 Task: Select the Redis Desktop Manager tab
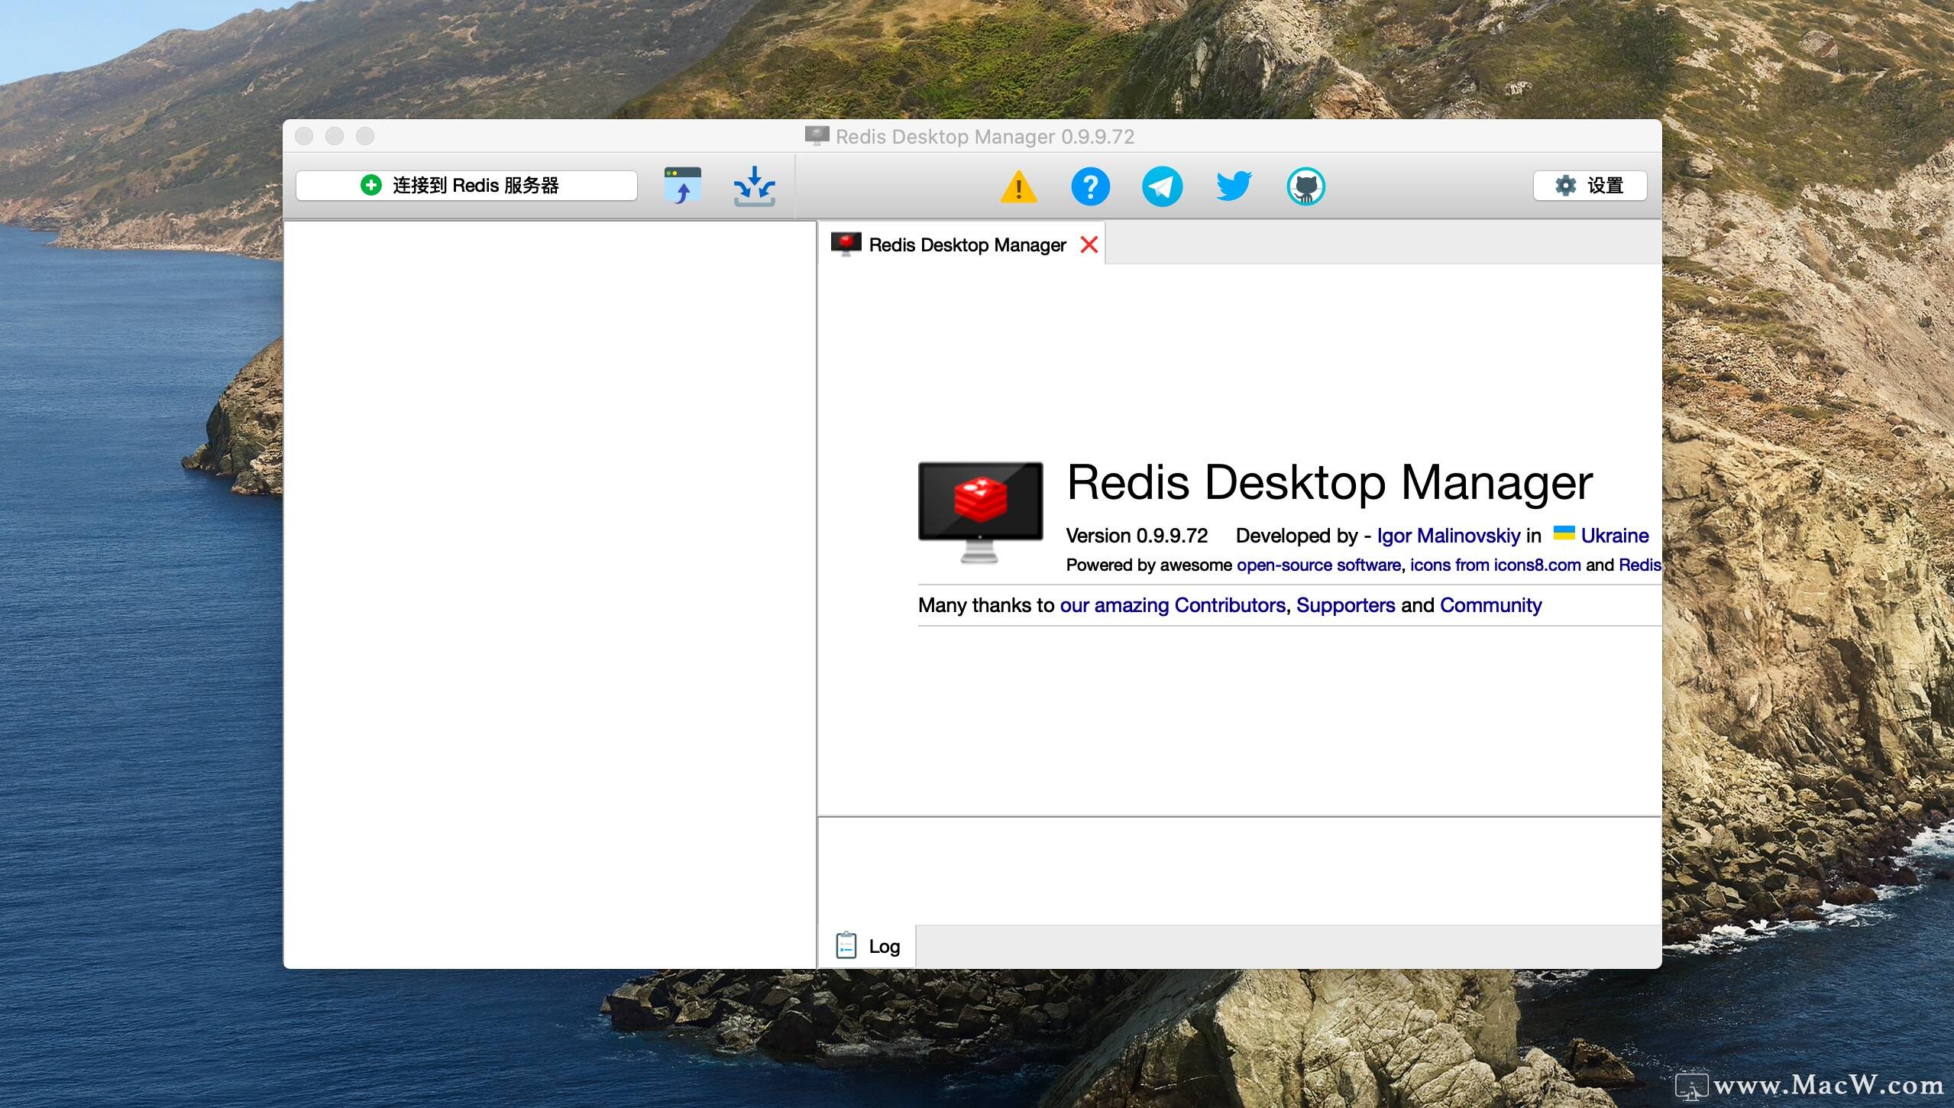[x=966, y=244]
